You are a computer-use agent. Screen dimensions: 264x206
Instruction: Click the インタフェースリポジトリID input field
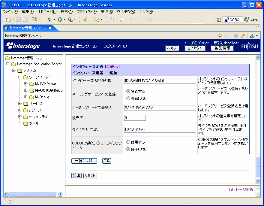pos(160,81)
